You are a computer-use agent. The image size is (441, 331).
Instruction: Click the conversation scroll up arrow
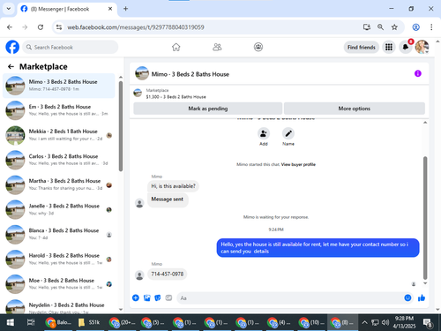coord(425,123)
